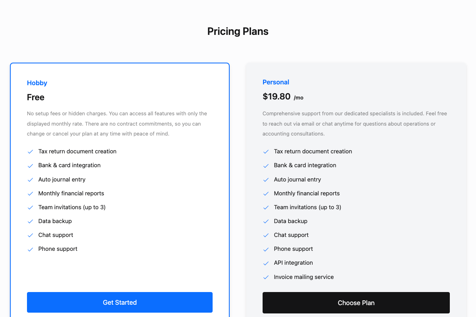Click checkmark by Personal Monthly financial reports
Image resolution: width=476 pixels, height=317 pixels.
[x=266, y=194]
